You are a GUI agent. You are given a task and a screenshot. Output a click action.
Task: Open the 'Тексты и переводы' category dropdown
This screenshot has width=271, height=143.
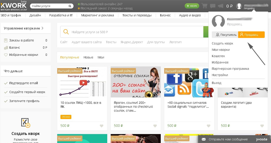pos(137,15)
